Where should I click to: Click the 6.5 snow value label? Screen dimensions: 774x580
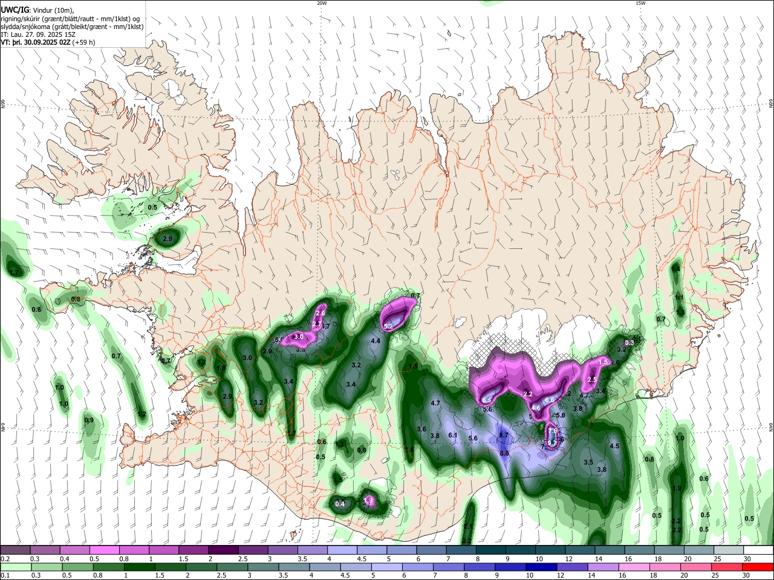(487, 400)
